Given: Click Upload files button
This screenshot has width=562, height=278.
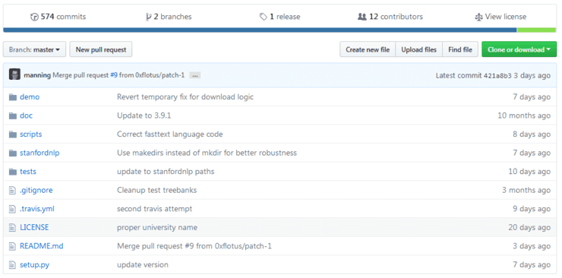Looking at the screenshot, I should tap(418, 49).
